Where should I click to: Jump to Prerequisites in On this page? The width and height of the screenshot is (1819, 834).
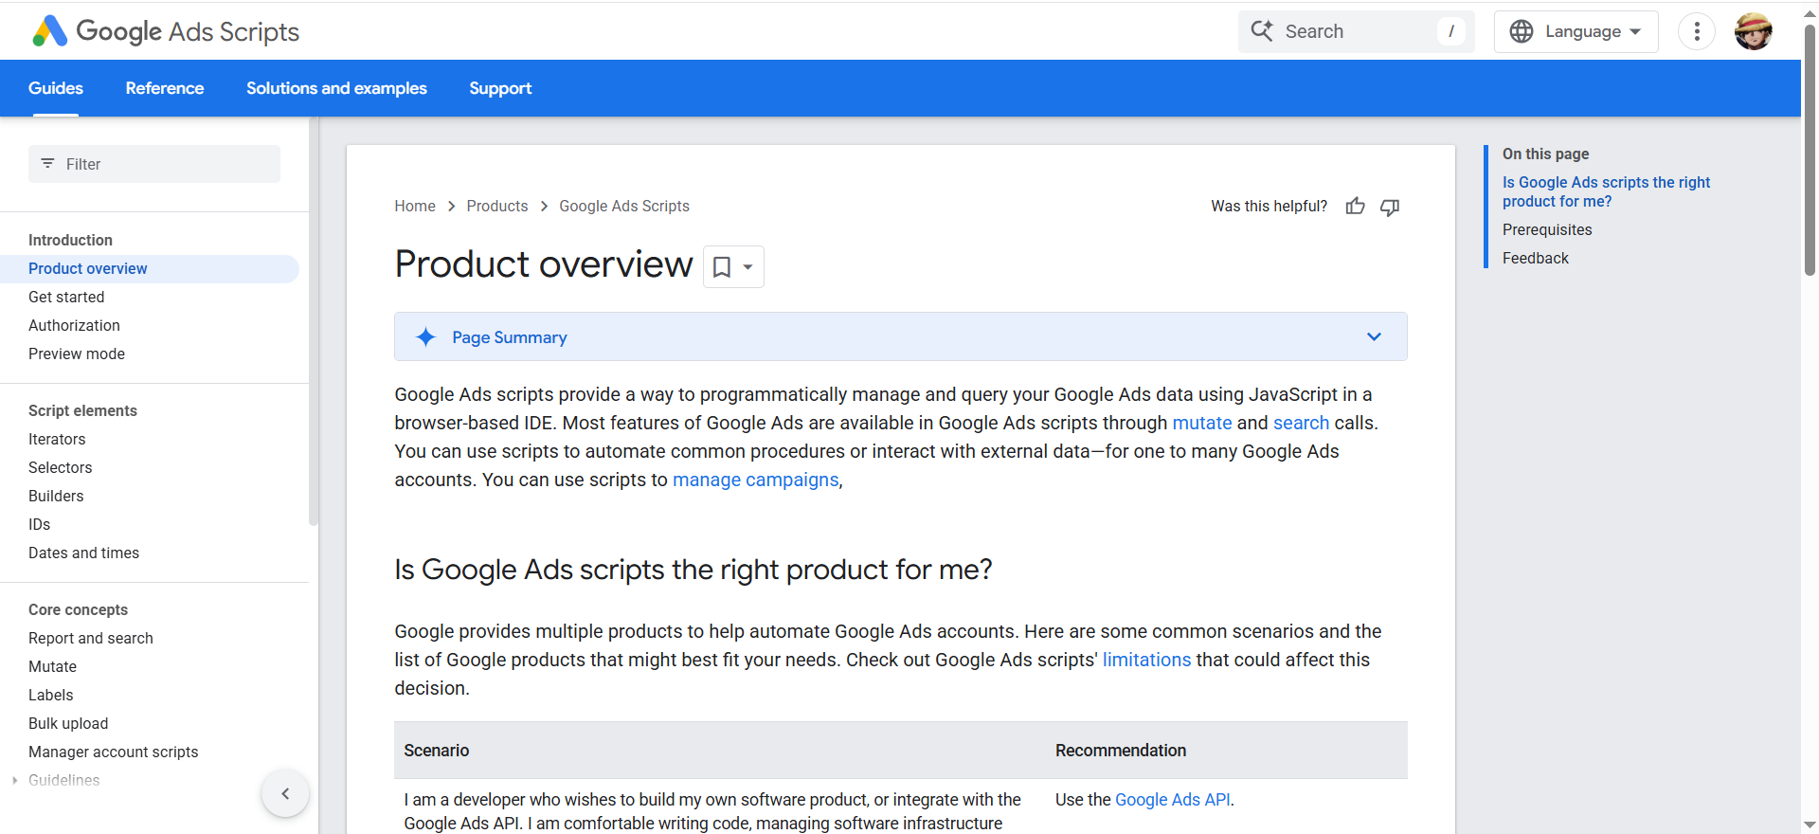tap(1547, 230)
